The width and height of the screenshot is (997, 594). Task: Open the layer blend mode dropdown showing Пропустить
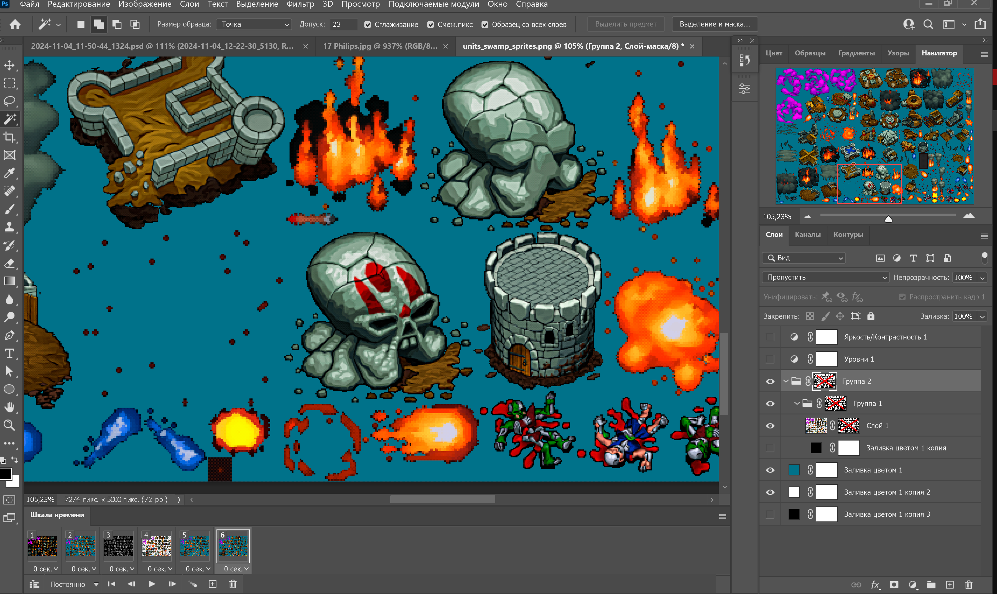pos(825,277)
